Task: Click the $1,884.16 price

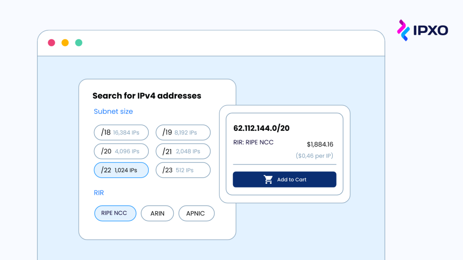Action: [320, 144]
